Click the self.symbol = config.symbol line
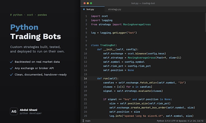The height and width of the screenshot is (123, 206). pyautogui.click(x=124, y=62)
